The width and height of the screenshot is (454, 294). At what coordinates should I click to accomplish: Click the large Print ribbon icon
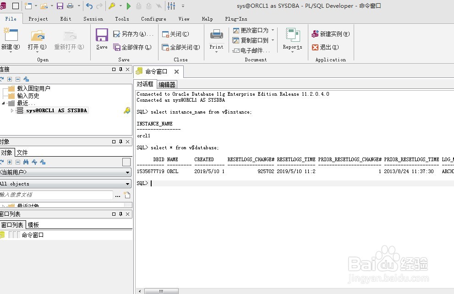point(216,35)
